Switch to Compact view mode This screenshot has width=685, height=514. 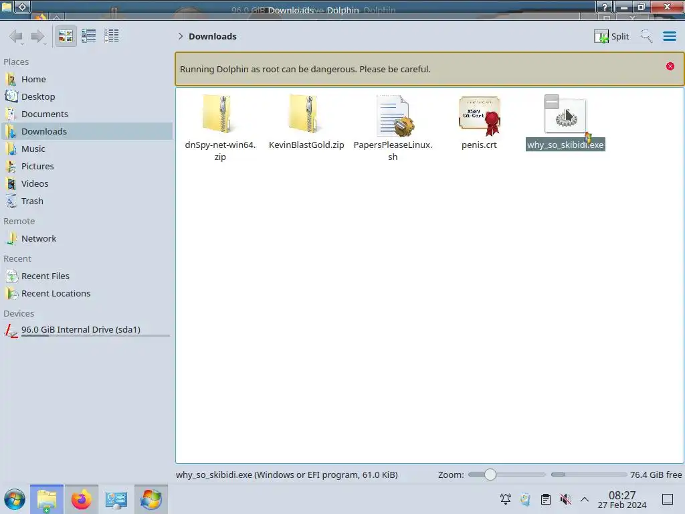pos(89,36)
